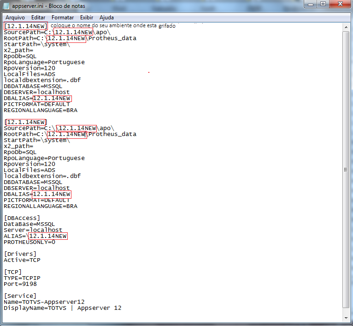
Task: Click the first x2_path= line
Action: click(x=18, y=50)
